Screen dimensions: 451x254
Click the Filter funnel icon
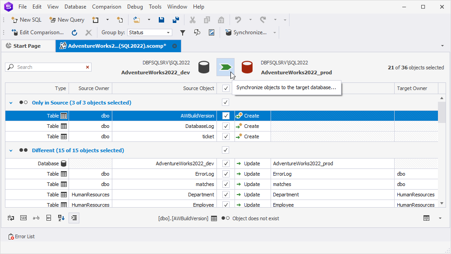[183, 33]
